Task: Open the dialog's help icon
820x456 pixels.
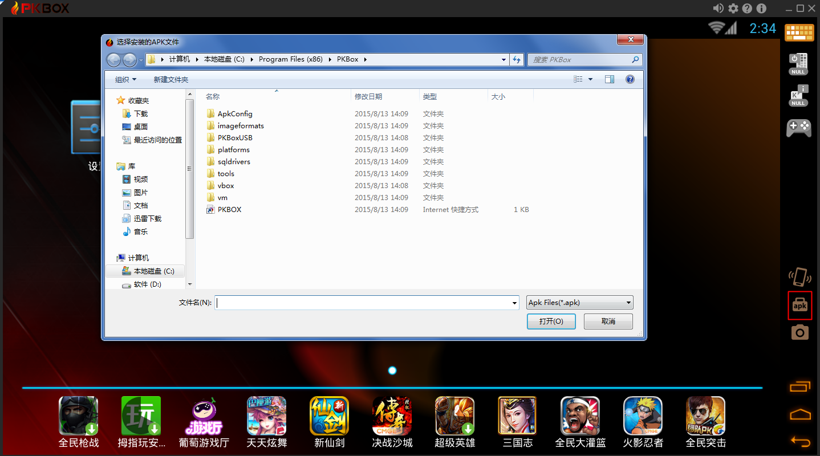Action: pyautogui.click(x=630, y=80)
